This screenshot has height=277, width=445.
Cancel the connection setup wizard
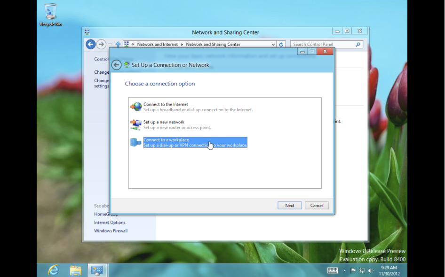pyautogui.click(x=317, y=205)
